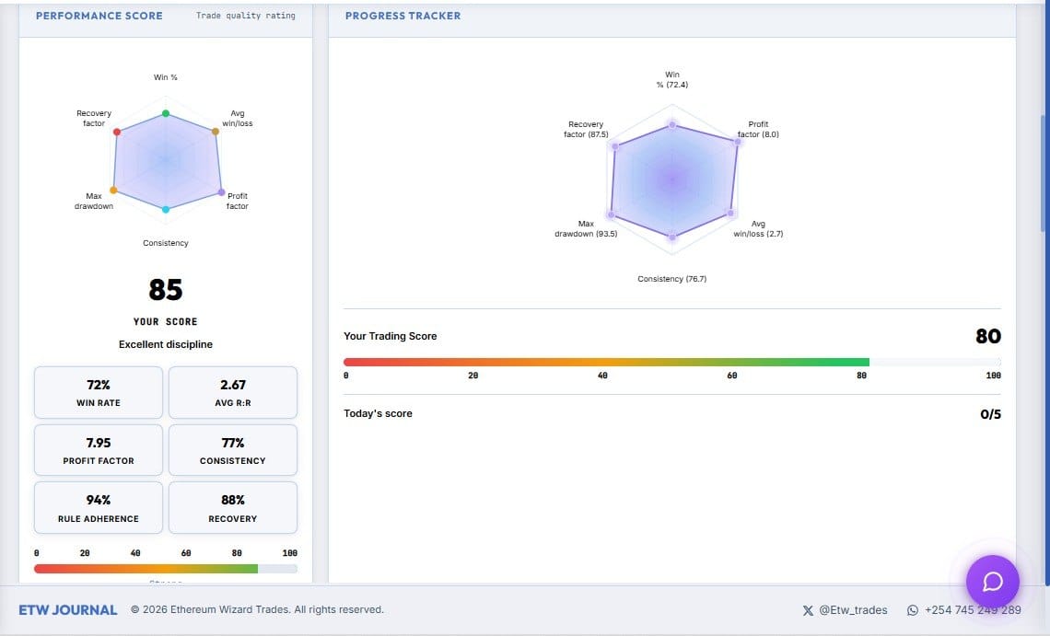Click the 'Excellent discipline' text
This screenshot has width=1050, height=636.
pyautogui.click(x=166, y=344)
